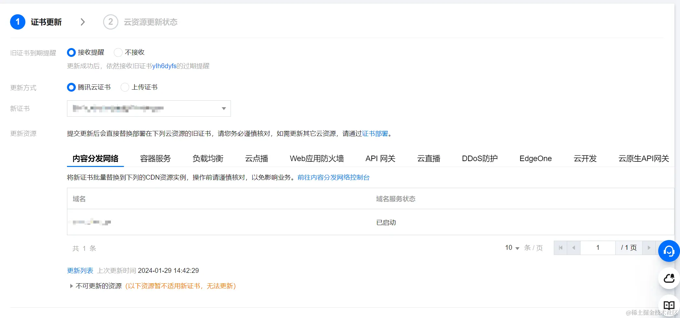The width and height of the screenshot is (680, 318).
Task: Click the cloud assistant floating icon
Action: (x=669, y=278)
